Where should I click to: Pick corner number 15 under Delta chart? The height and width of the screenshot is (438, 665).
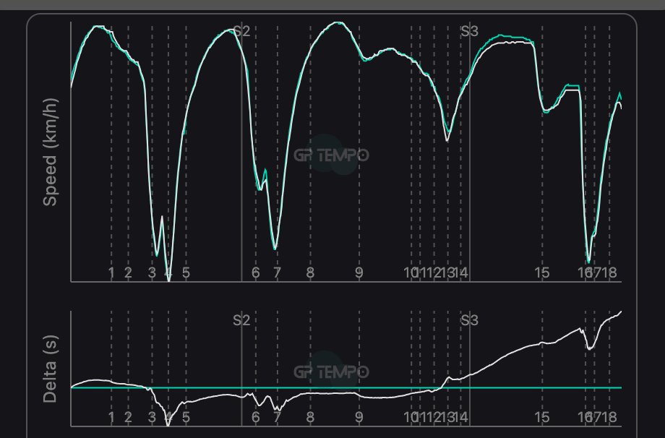[x=541, y=417]
